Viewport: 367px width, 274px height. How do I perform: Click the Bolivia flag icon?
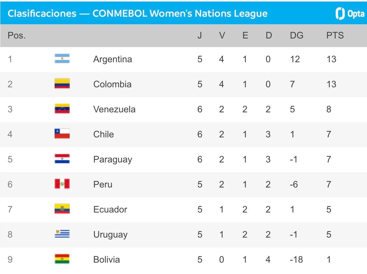click(x=62, y=259)
